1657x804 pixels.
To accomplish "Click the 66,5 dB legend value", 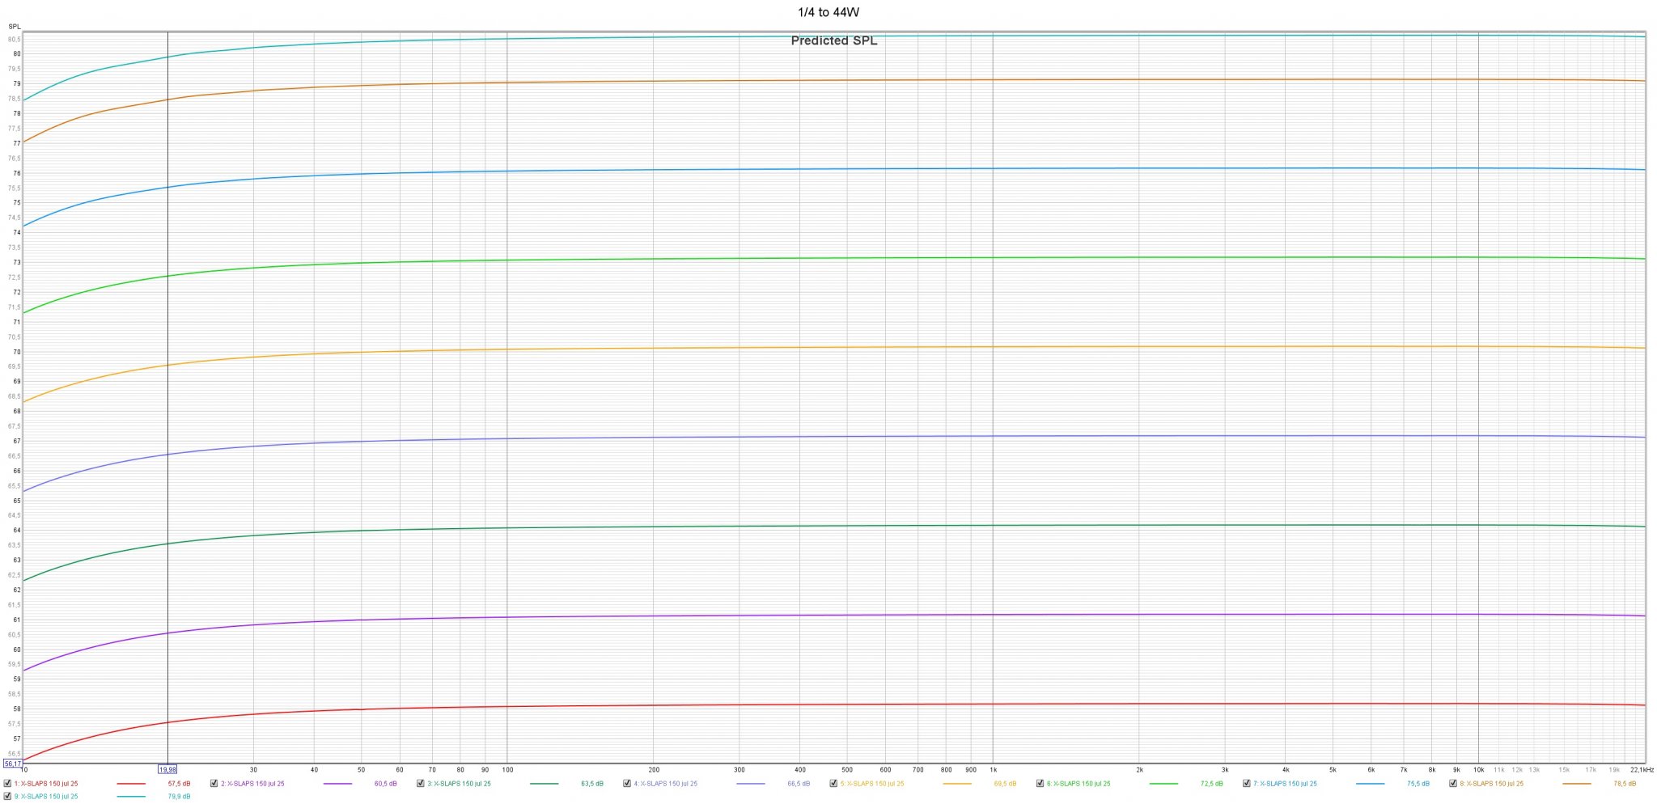I will tap(799, 784).
